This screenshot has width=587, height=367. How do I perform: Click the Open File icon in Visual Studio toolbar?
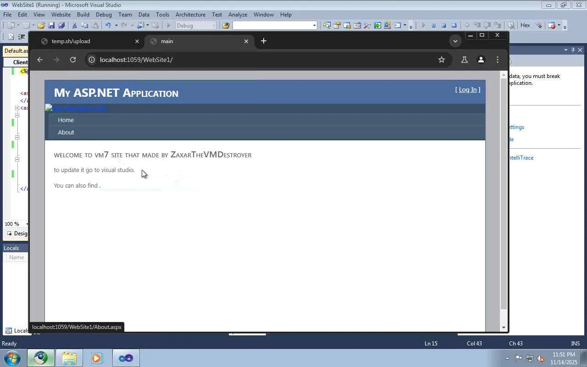tap(41, 26)
